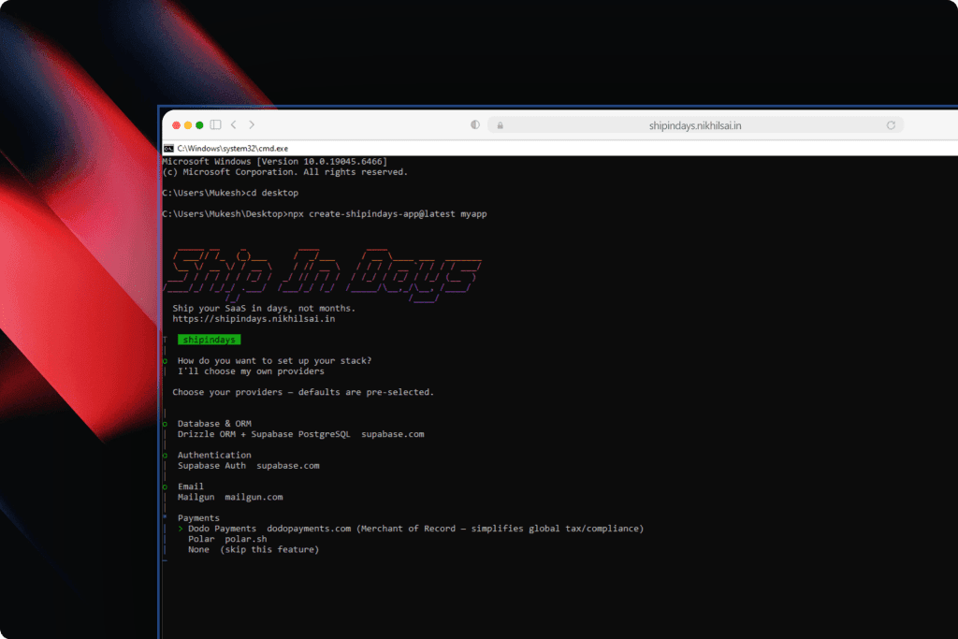Click the back navigation arrow
Viewport: 958px width, 639px height.
coord(233,123)
